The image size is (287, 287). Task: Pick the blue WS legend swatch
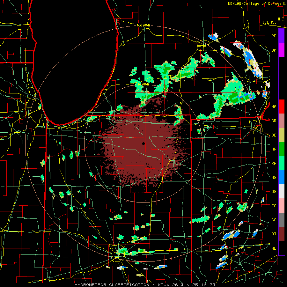click(282, 177)
